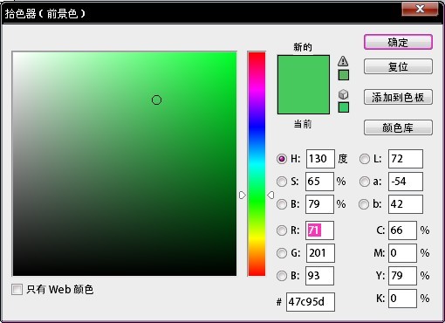The width and height of the screenshot is (445, 323).
Task: Select the G green radio button
Action: click(282, 253)
